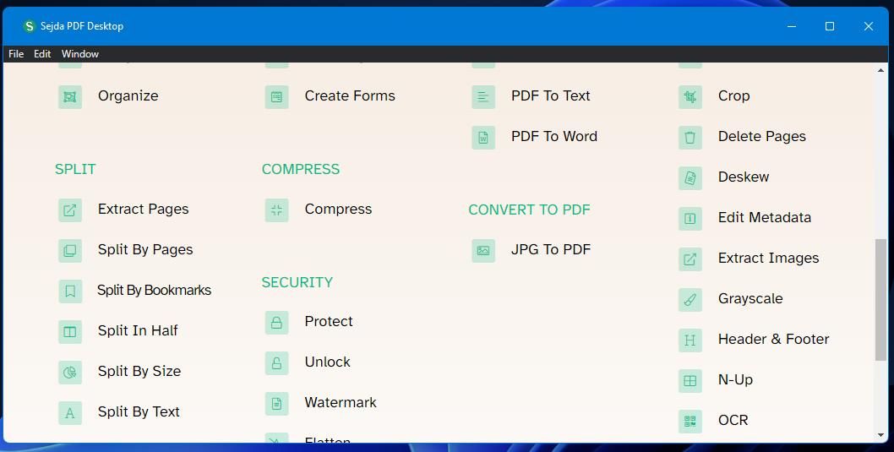Open the Edit menu
This screenshot has height=452, width=894.
click(42, 53)
